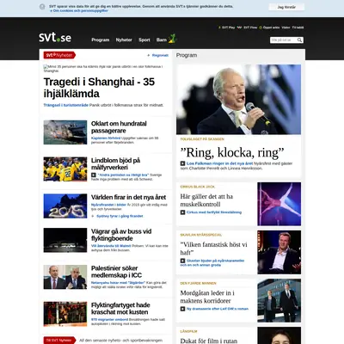Screen dimensions: 344x344
Task: Open Ring, klocka, ring headline
Action: [x=232, y=152]
